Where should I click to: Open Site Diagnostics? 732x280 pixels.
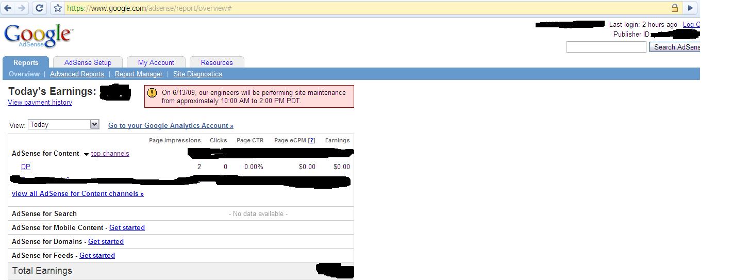point(197,74)
